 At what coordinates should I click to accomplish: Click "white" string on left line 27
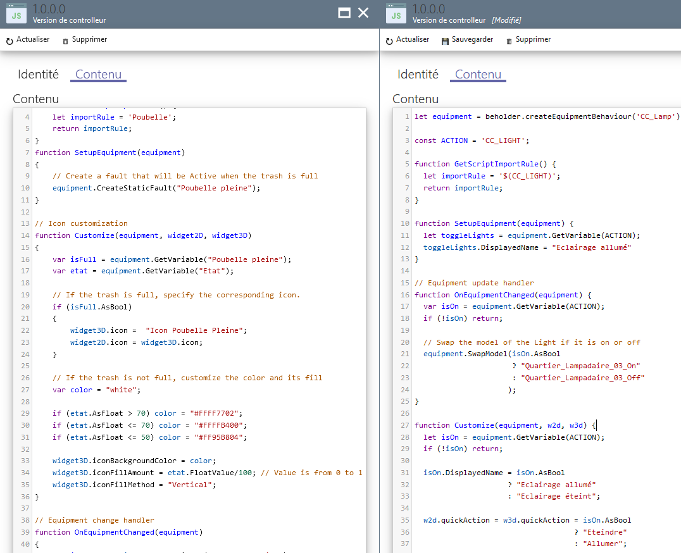point(121,390)
